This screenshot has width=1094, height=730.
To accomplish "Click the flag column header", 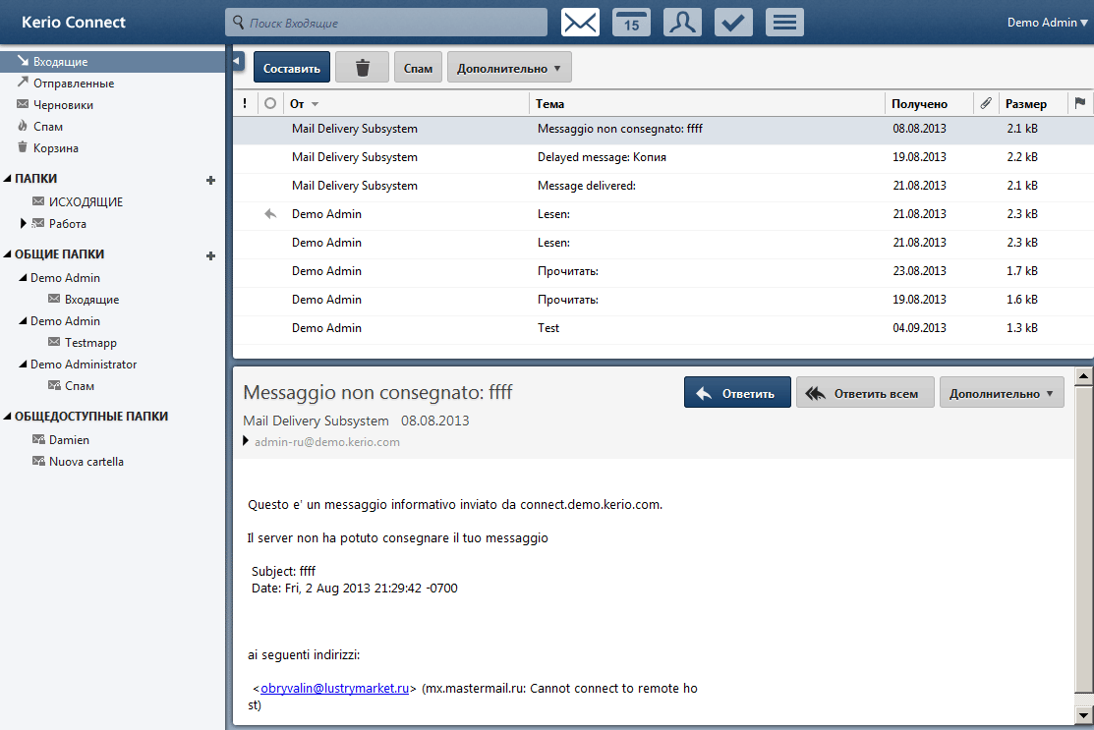I will click(1079, 103).
